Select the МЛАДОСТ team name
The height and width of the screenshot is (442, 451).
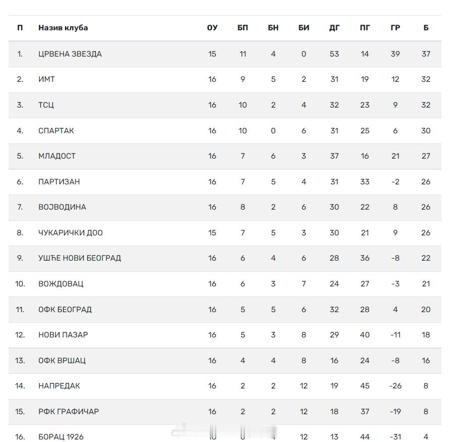pyautogui.click(x=57, y=156)
